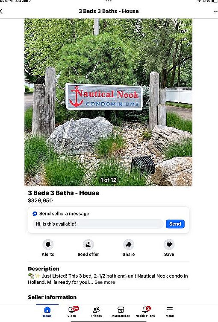218x322 pixels.
Task: Open the Nautical Nook listing photo
Action: pyautogui.click(x=108, y=102)
